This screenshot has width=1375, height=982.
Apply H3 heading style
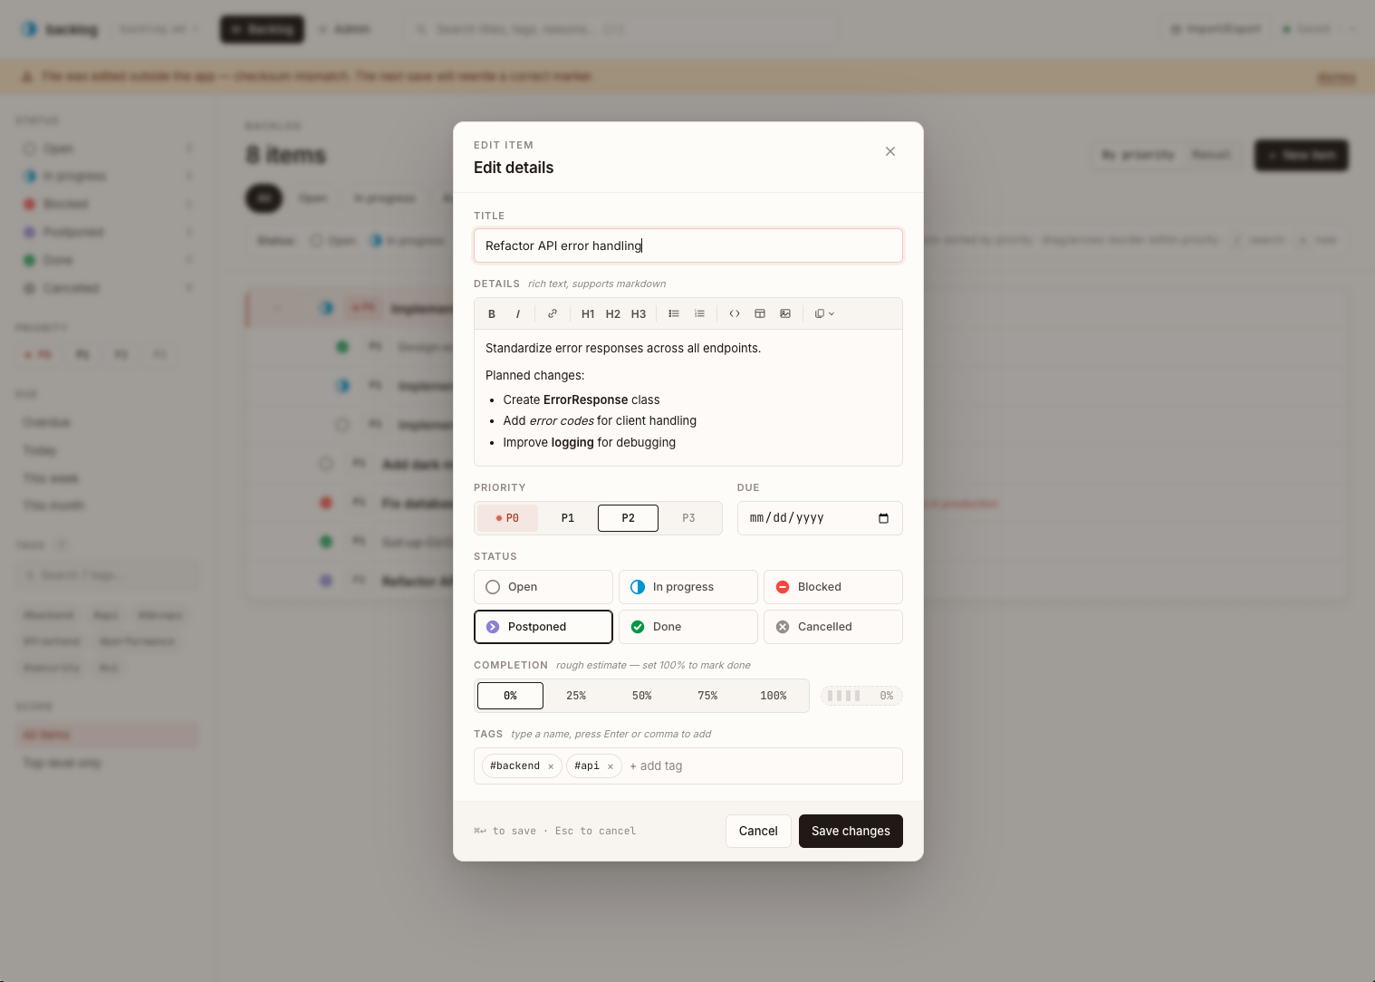point(639,313)
